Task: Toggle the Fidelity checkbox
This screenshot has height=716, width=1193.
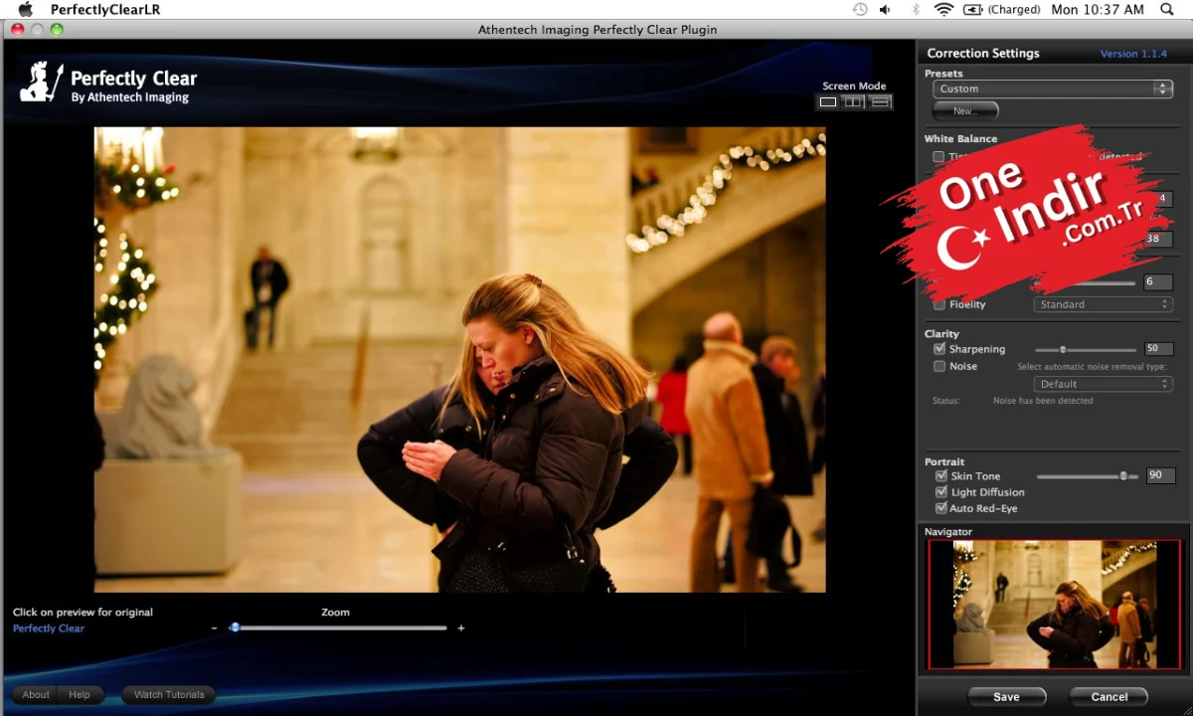Action: click(x=939, y=304)
